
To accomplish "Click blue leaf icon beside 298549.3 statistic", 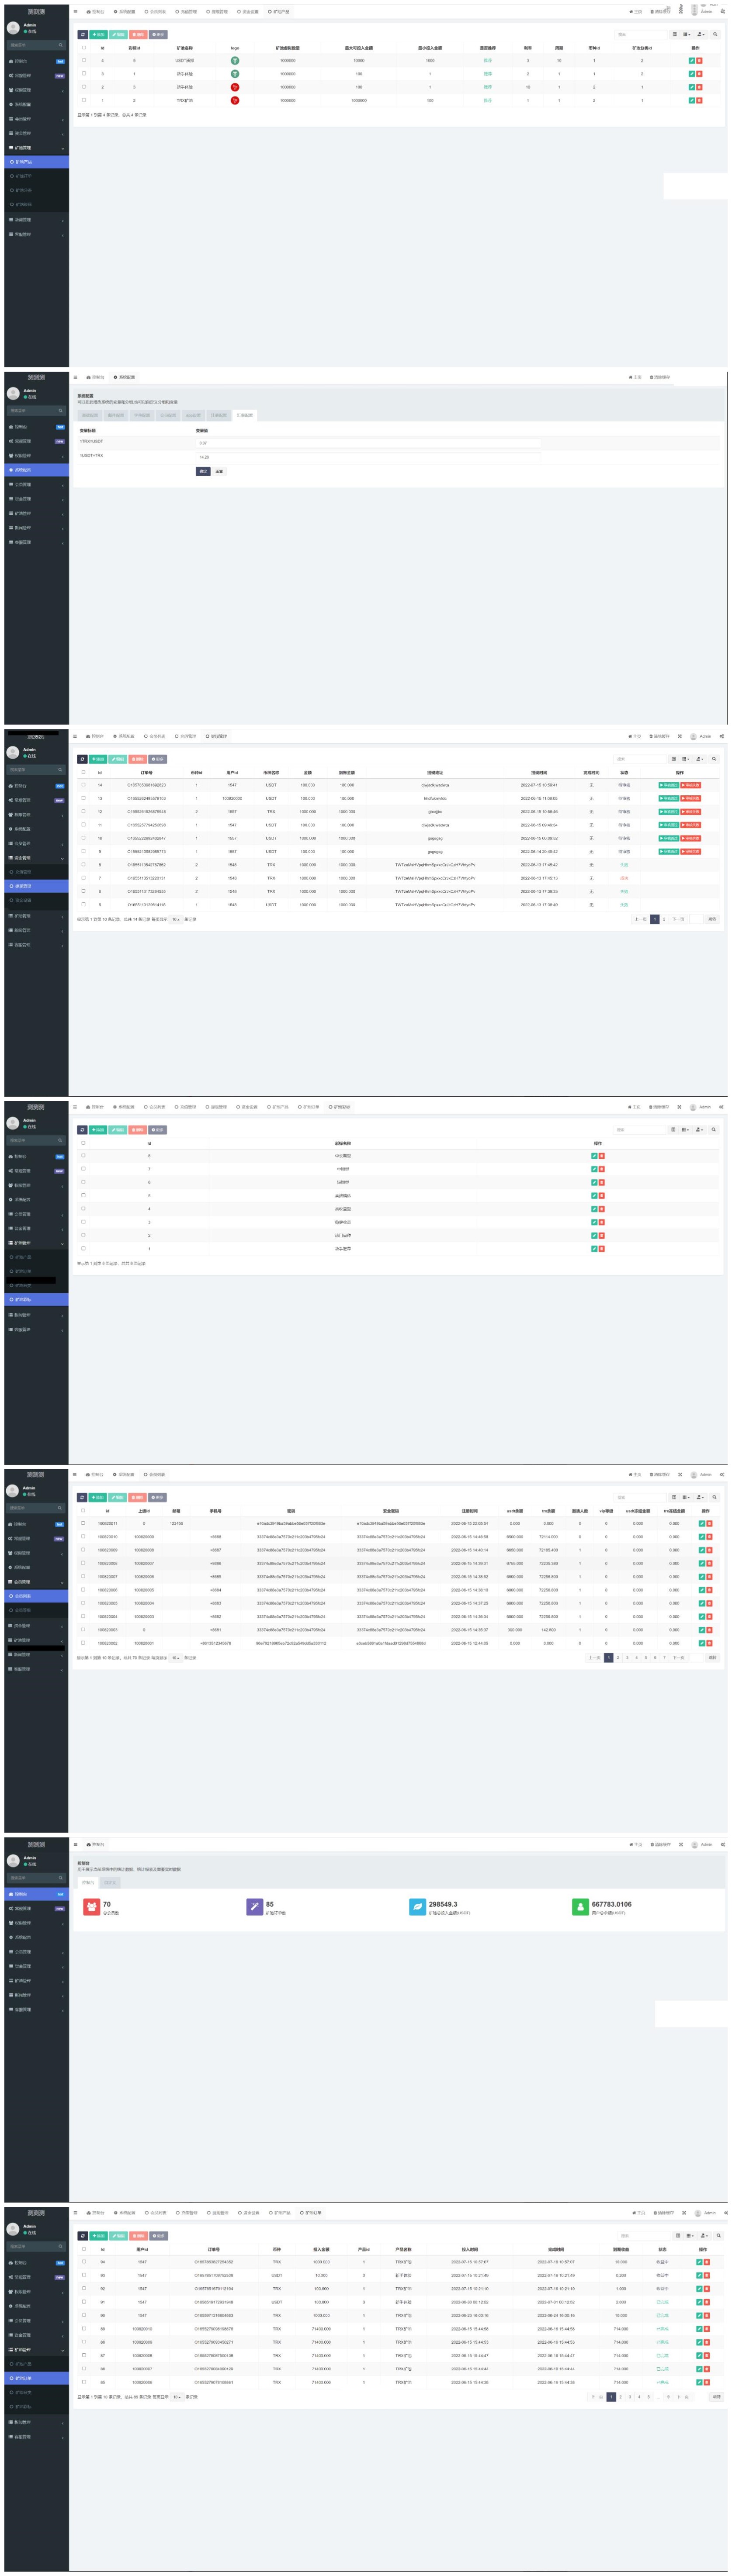I will point(417,1907).
